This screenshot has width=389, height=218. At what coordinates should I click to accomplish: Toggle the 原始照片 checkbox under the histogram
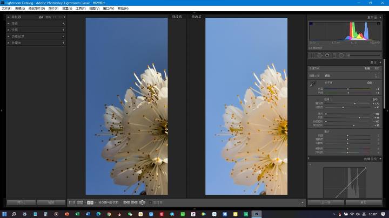pos(310,48)
